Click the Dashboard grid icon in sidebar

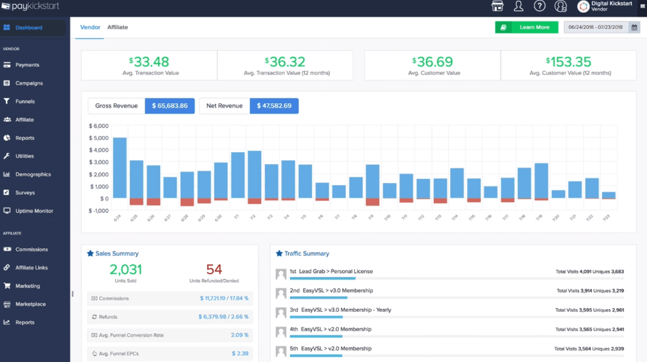point(7,27)
